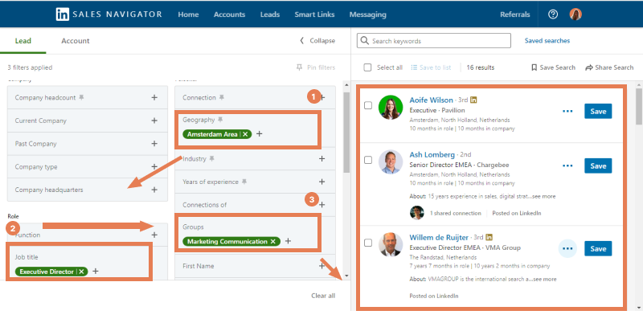643x327 pixels.
Task: Click the Save to list icon
Action: click(x=414, y=67)
